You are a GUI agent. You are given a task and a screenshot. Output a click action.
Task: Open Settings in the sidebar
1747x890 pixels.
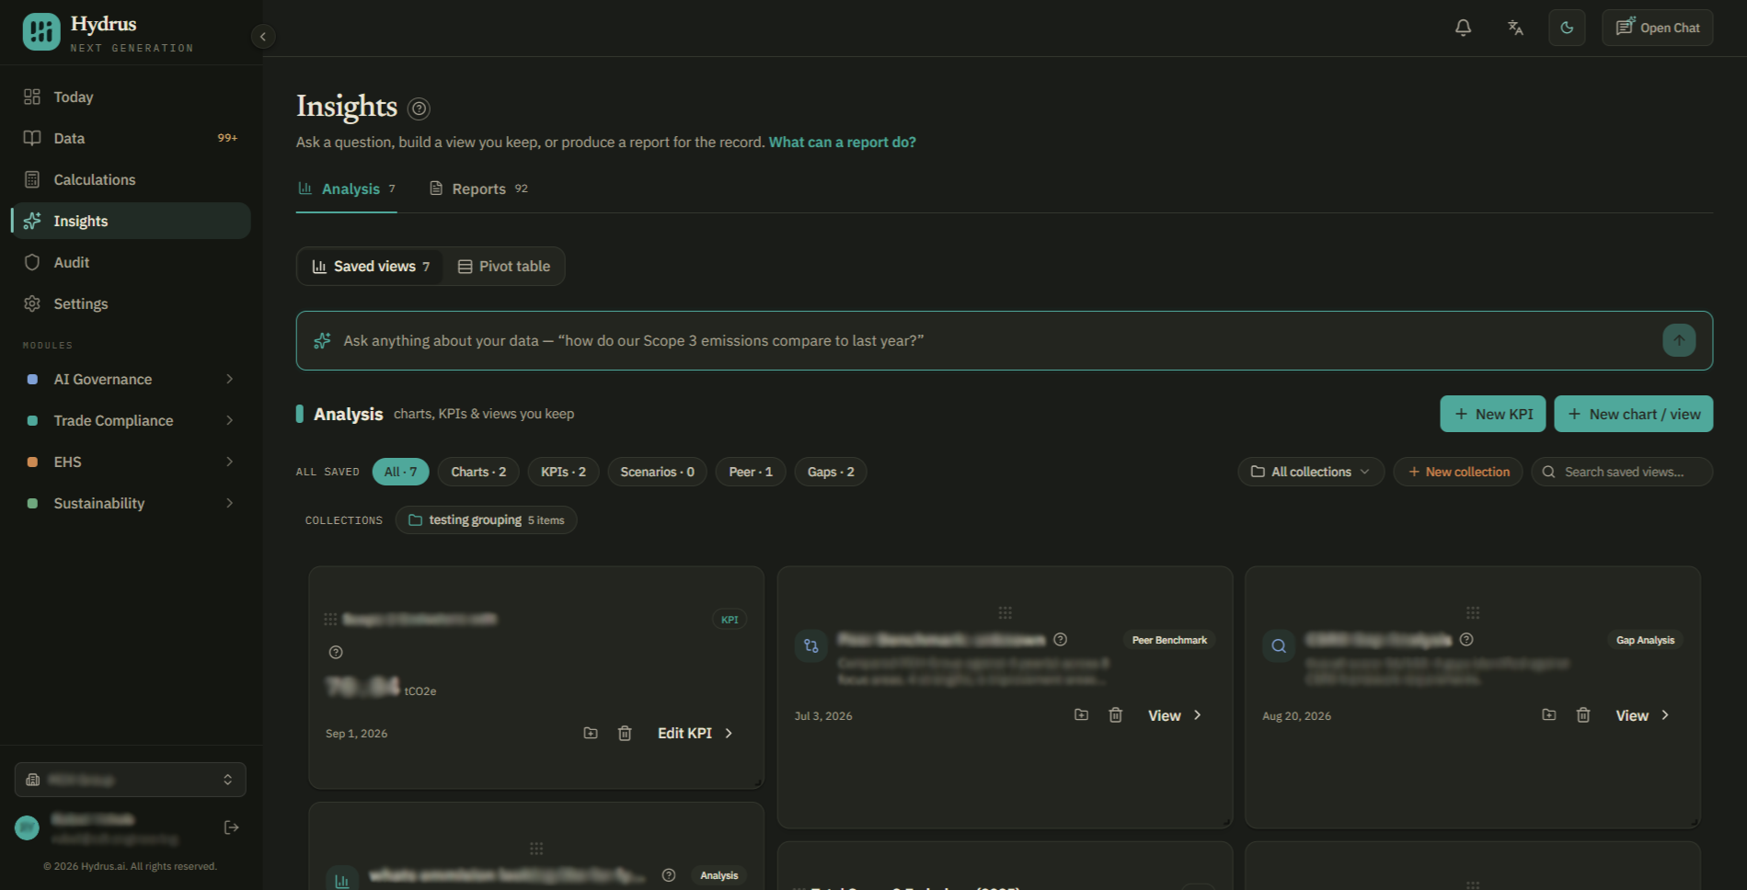(x=131, y=303)
